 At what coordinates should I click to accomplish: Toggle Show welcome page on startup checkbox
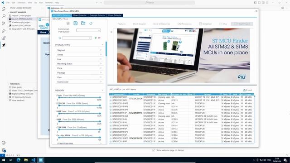(x=154, y=150)
